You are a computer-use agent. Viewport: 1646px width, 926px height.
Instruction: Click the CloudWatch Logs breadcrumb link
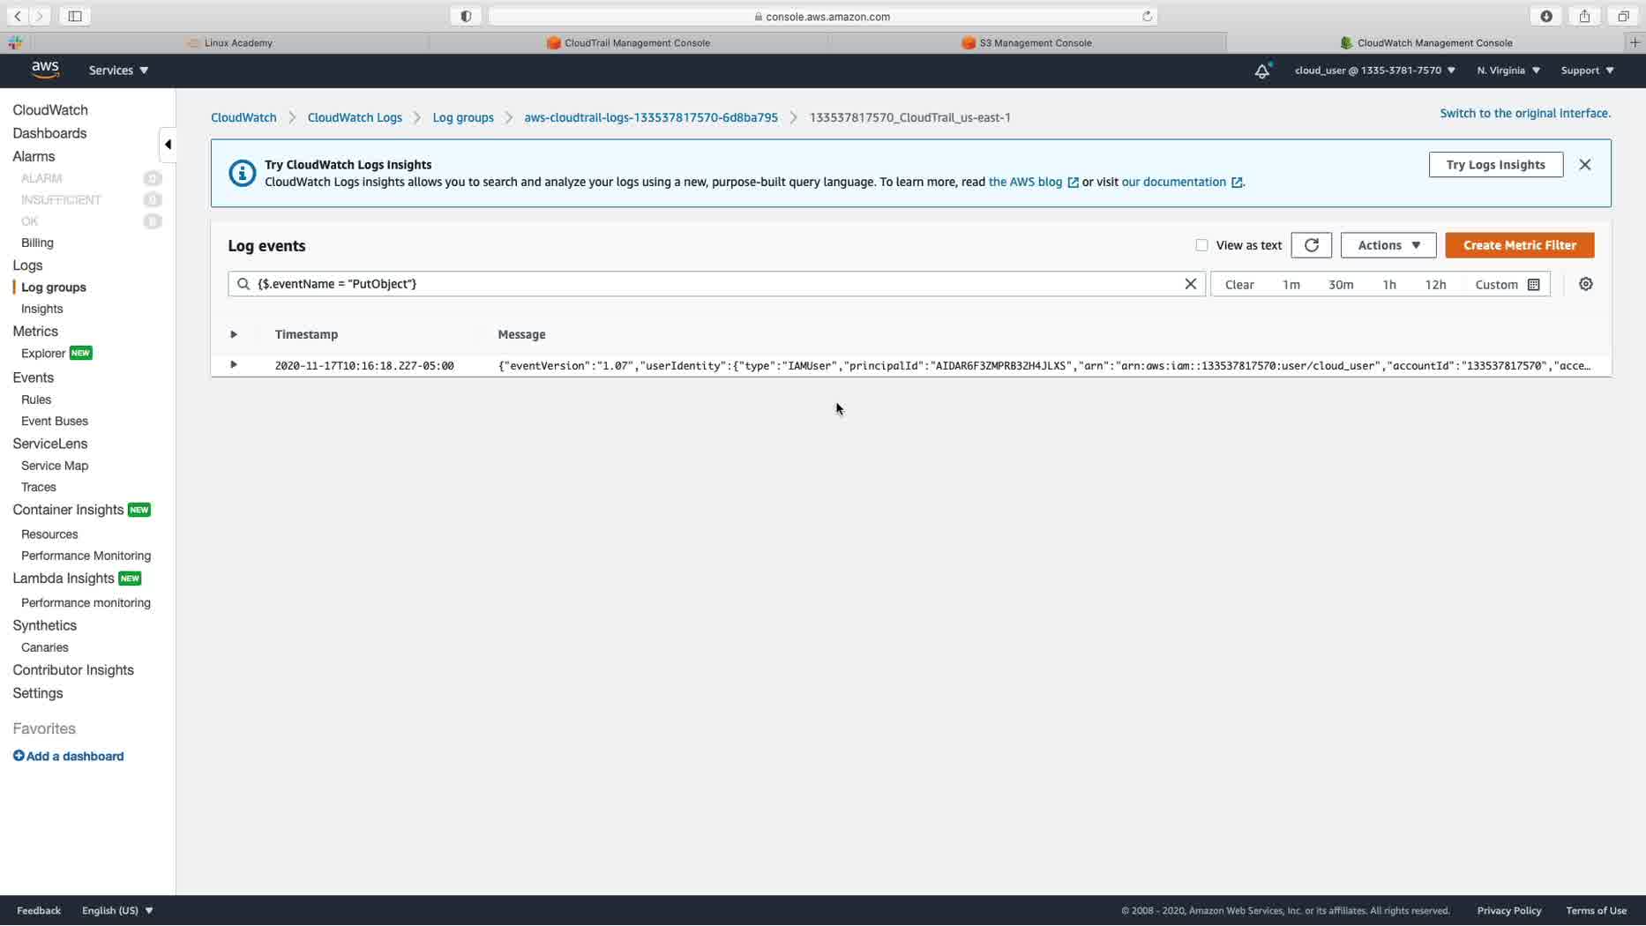coord(355,117)
